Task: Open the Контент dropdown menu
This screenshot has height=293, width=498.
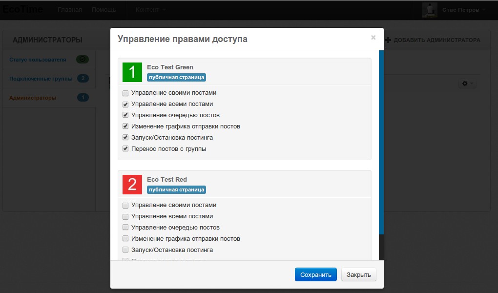Action: 150,10
